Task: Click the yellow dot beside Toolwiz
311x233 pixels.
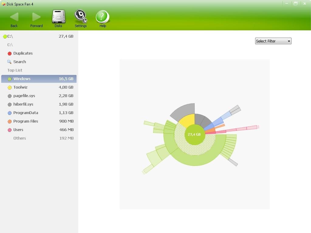Action: point(9,87)
